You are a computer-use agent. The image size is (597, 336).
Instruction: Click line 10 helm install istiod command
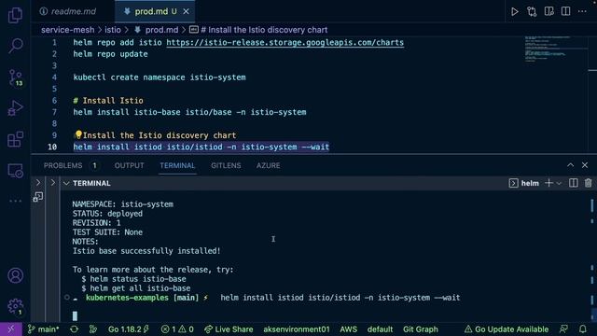(201, 147)
